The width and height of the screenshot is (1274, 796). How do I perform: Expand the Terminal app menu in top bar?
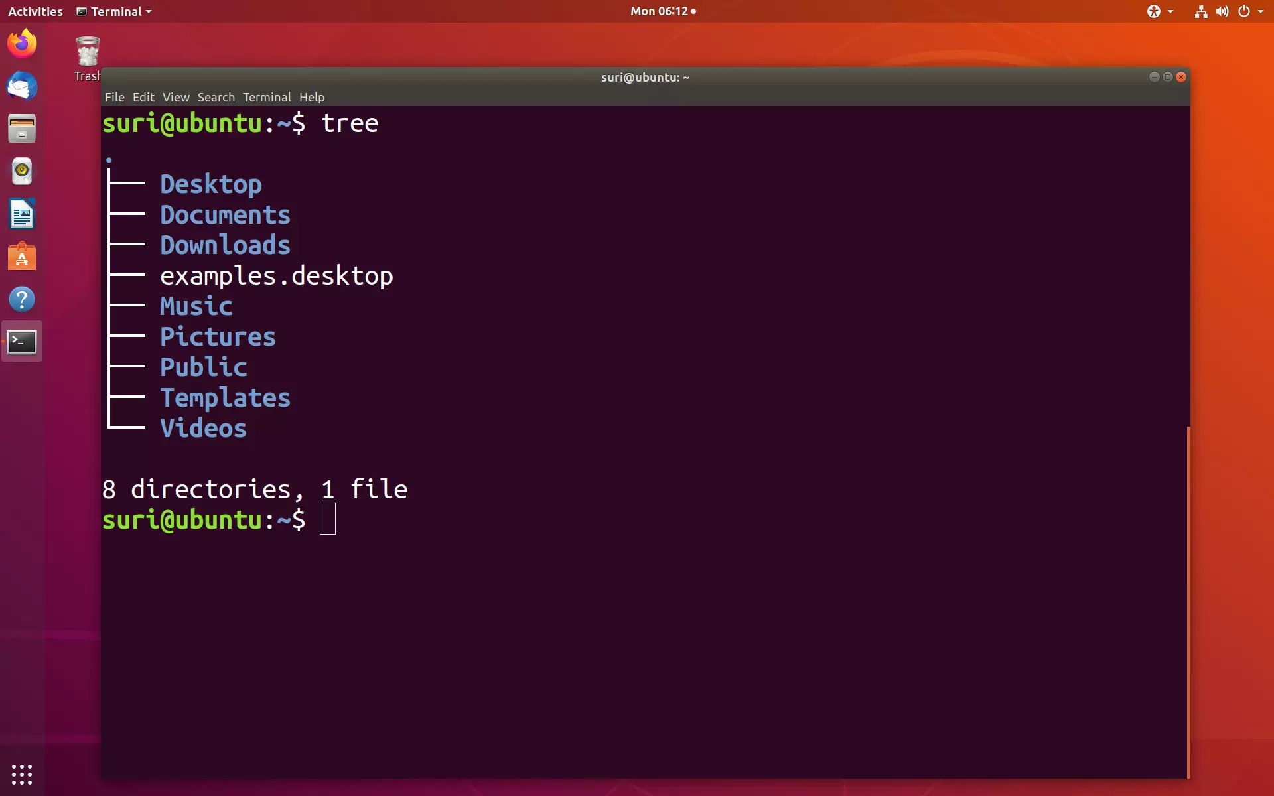pos(114,11)
